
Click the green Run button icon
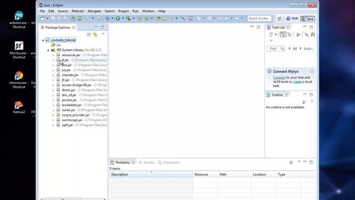(x=118, y=18)
